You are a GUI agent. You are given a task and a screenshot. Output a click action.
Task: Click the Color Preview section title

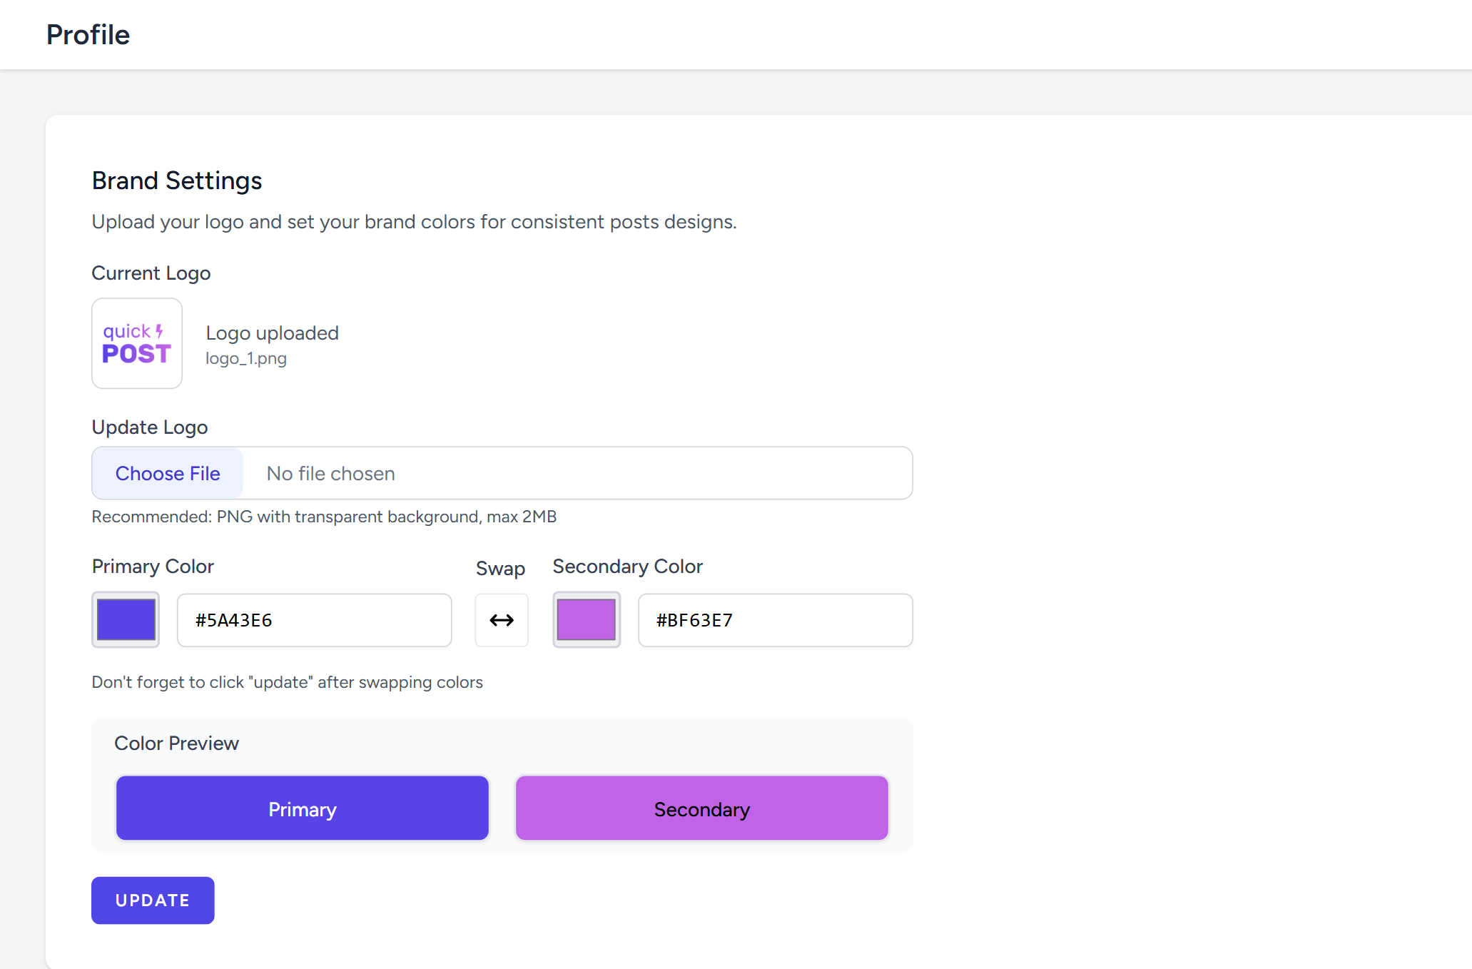coord(176,744)
